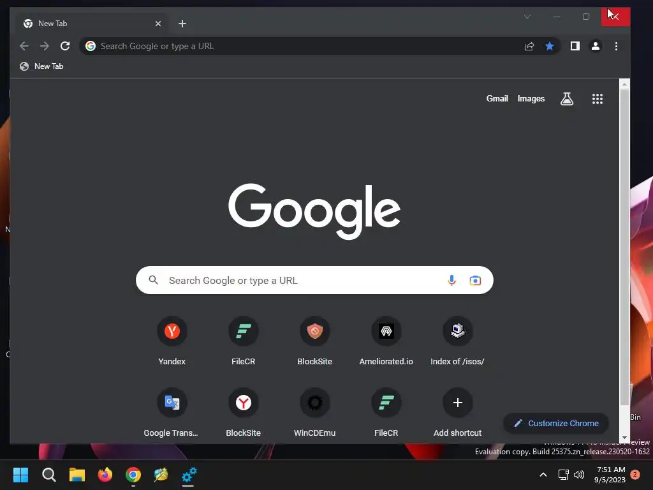Expand the tab search chevron
The width and height of the screenshot is (653, 490).
pos(527,17)
